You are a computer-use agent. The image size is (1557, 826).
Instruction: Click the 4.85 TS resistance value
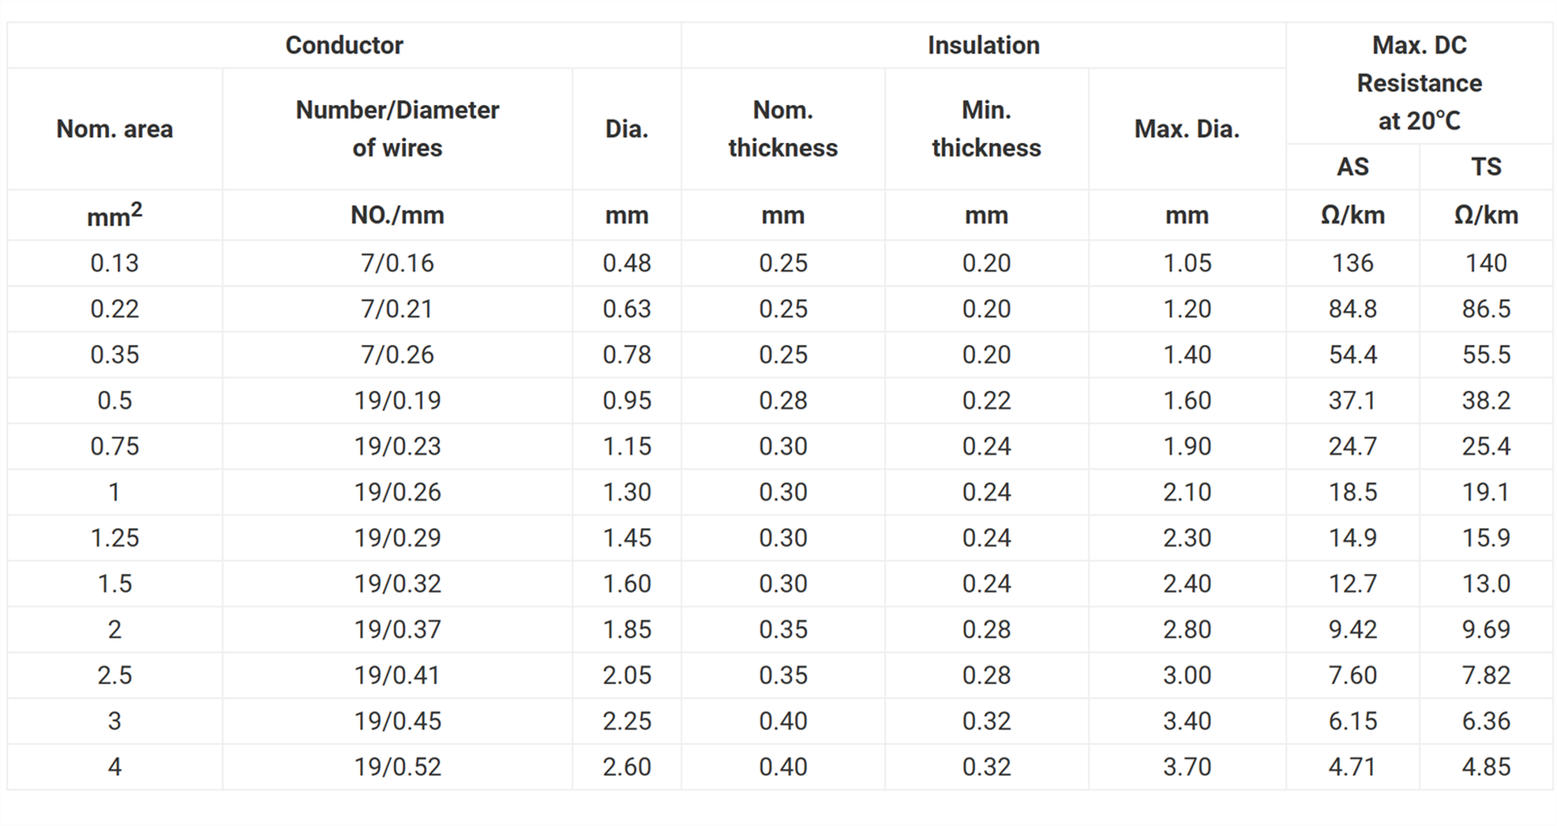coord(1486,767)
